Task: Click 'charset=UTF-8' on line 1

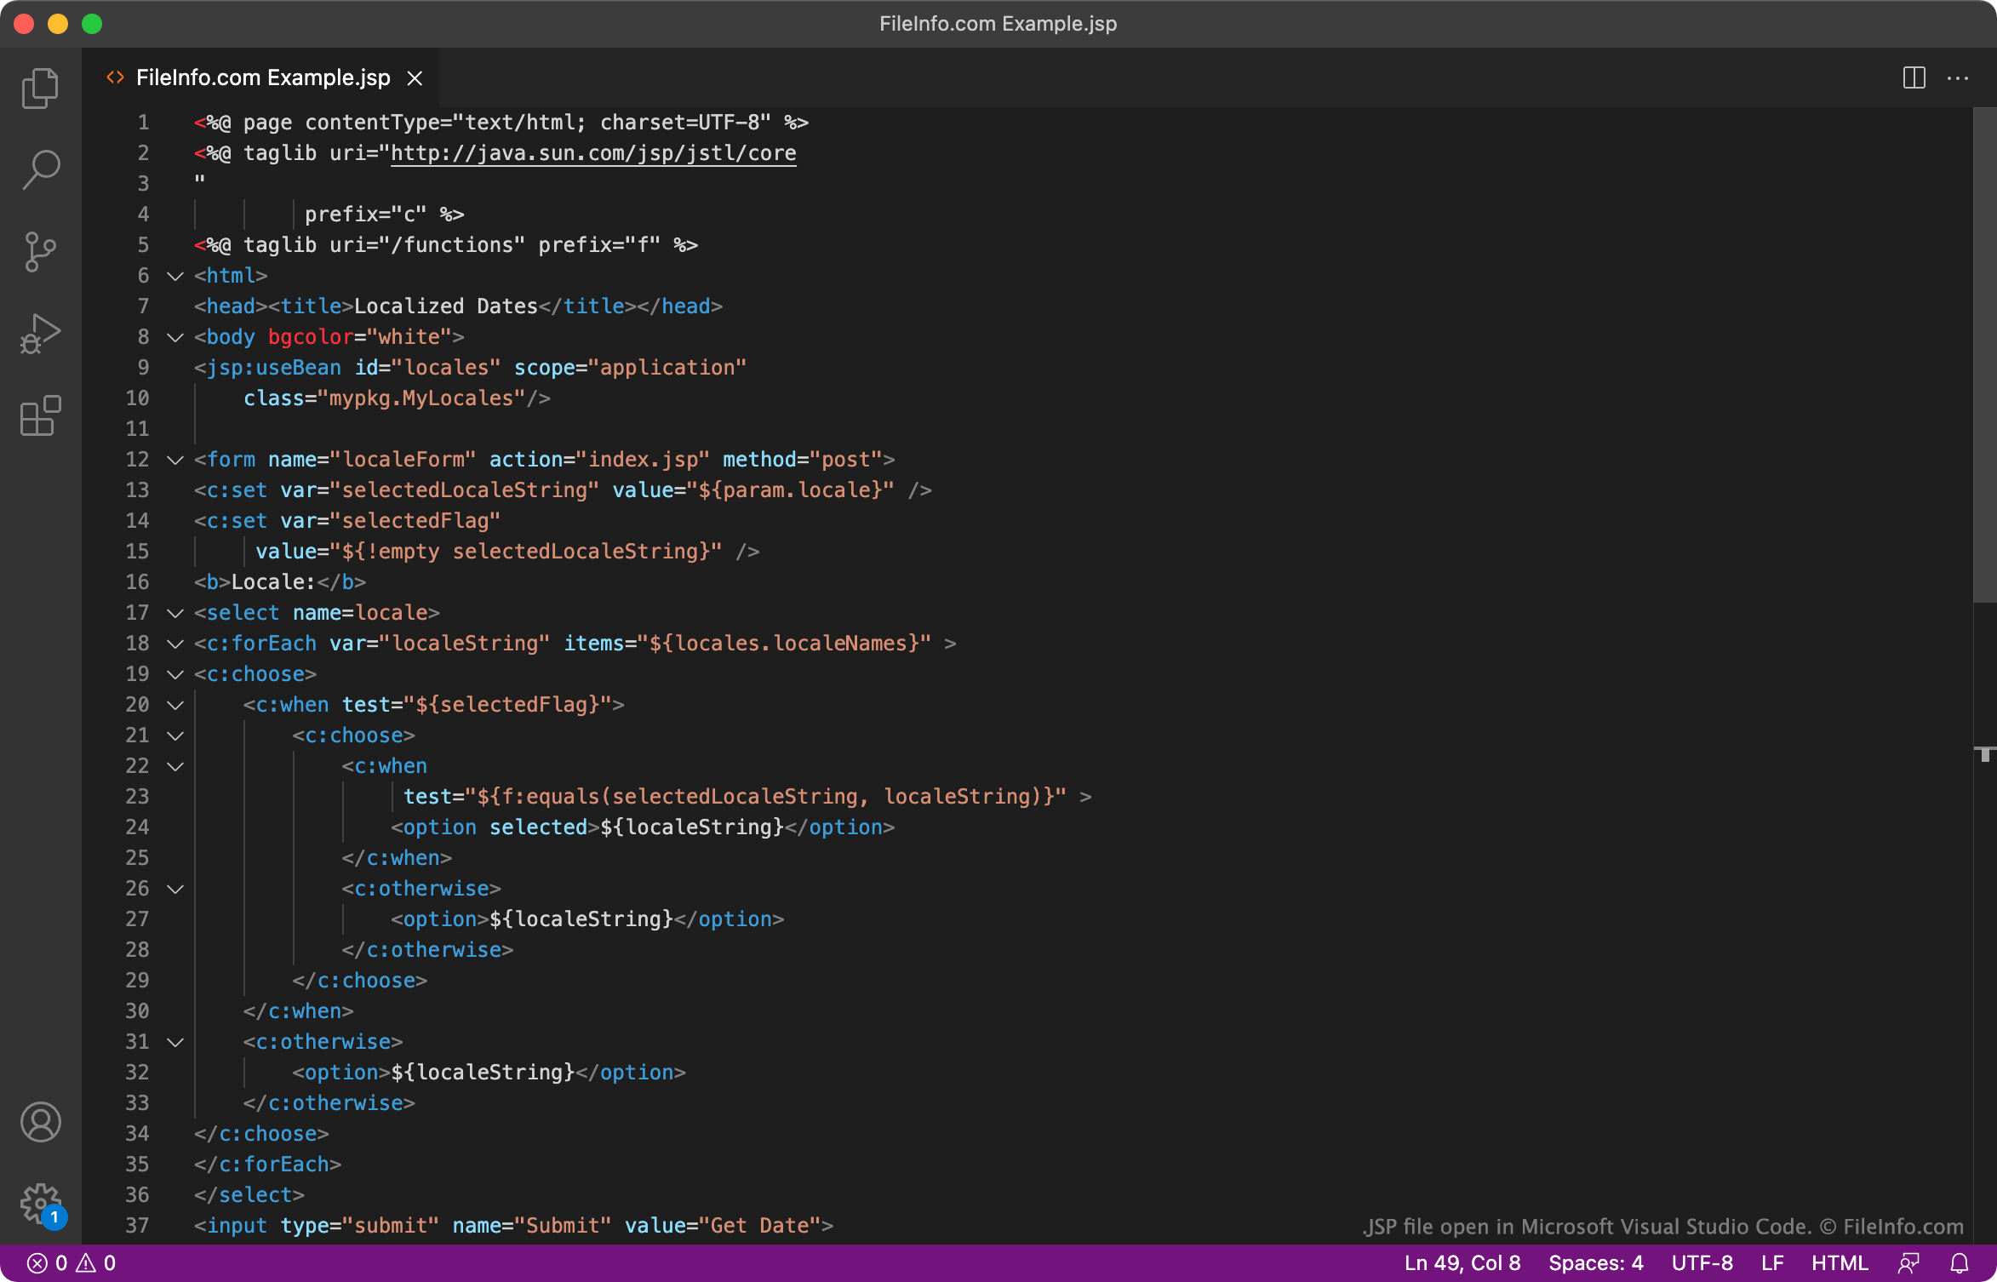Action: [x=679, y=123]
